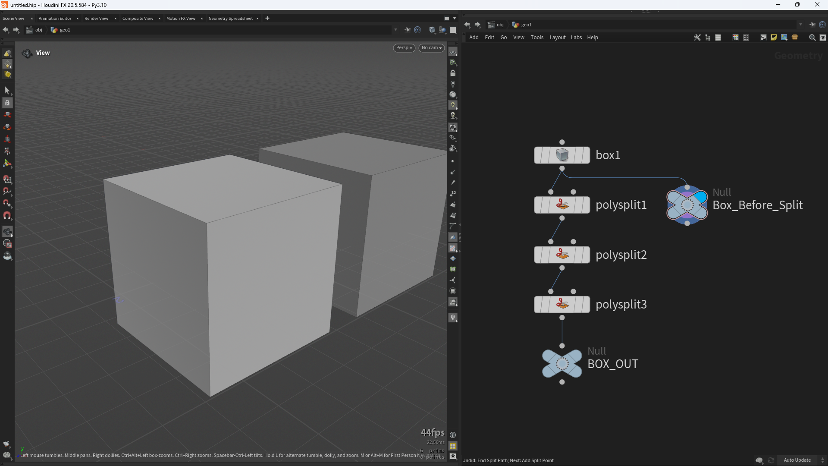Screen dimensions: 828x466
Task: Select the polysplit2 node
Action: pos(562,255)
